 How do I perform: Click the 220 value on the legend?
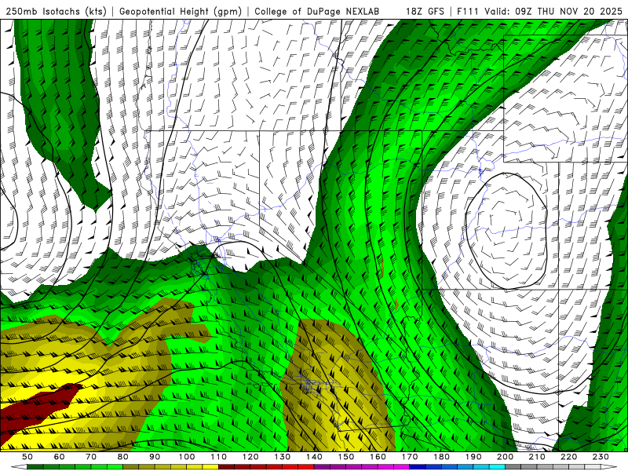coord(568,457)
